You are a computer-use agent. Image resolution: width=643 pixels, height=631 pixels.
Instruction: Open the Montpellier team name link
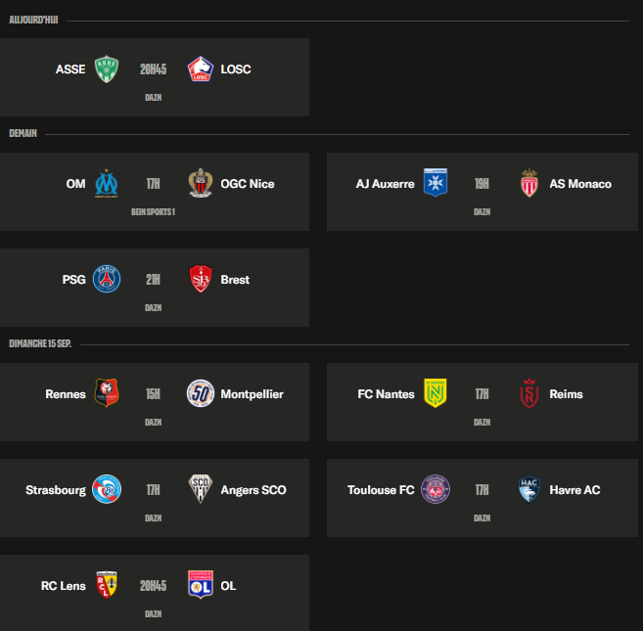[253, 394]
